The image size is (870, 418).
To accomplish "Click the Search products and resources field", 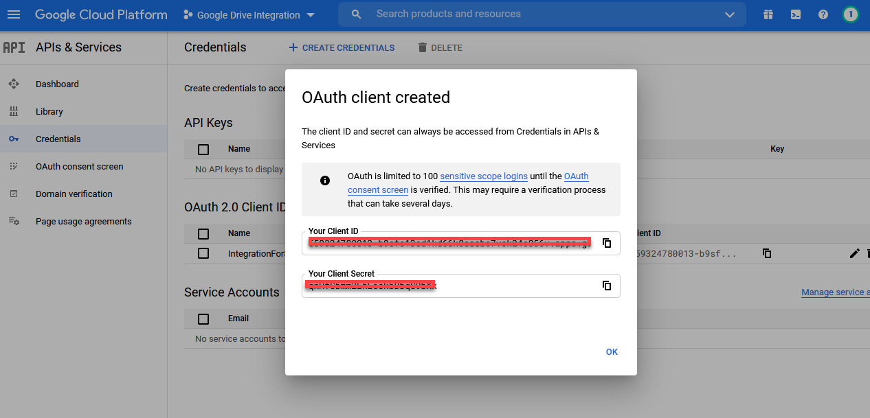I will (x=536, y=14).
